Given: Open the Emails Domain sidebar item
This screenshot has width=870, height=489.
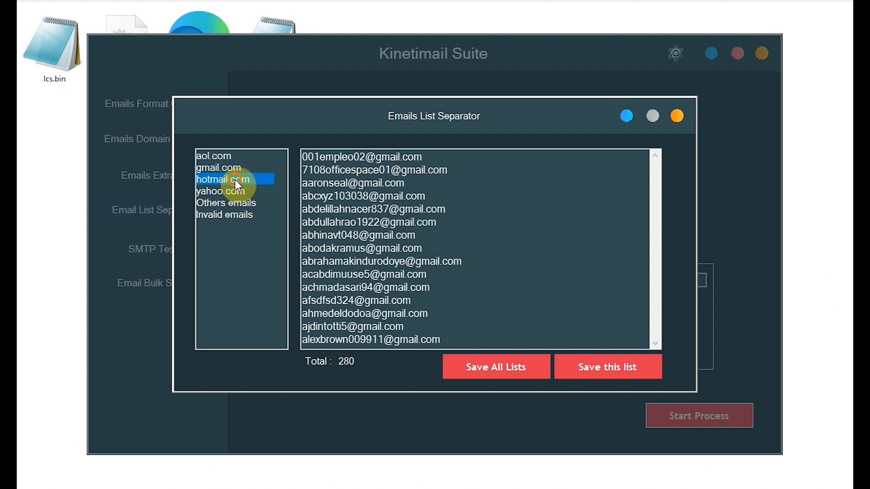Looking at the screenshot, I should click(137, 139).
